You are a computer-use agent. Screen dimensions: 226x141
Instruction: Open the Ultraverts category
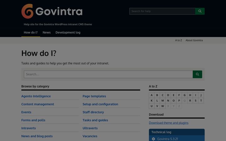90,128
